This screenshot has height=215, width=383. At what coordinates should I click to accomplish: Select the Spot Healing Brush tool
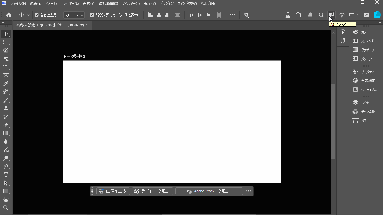point(6,92)
